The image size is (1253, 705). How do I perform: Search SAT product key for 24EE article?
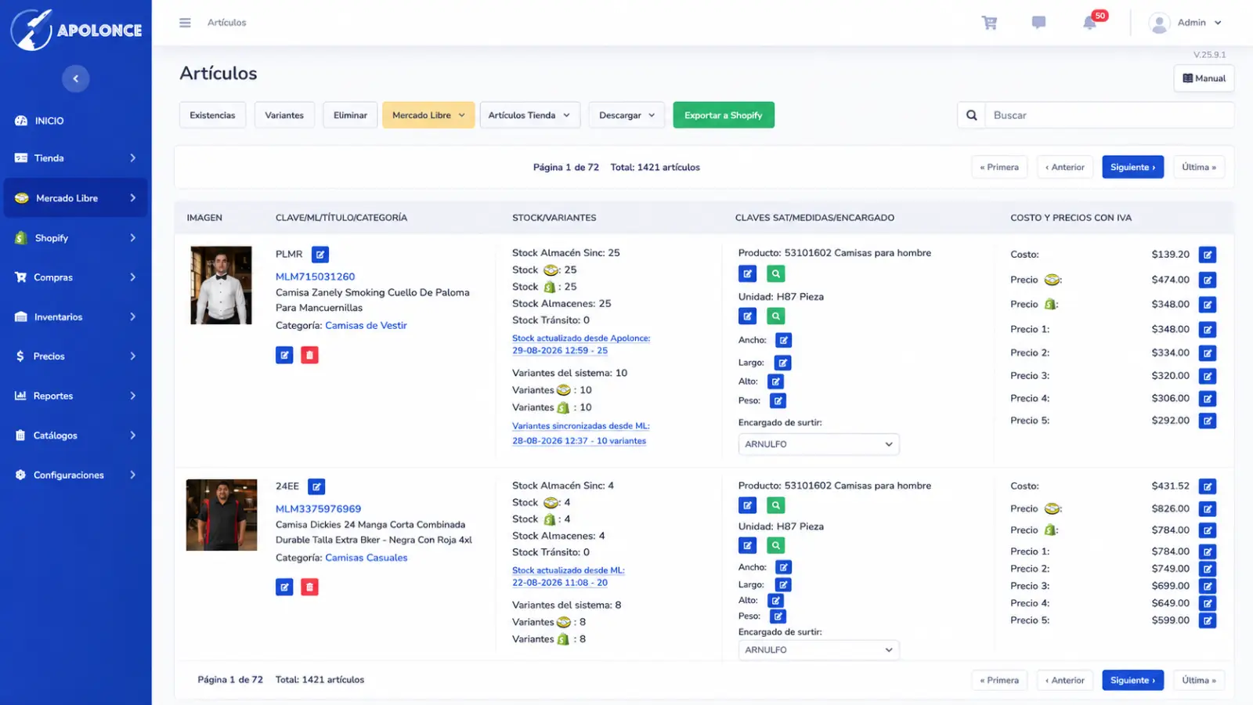click(x=775, y=505)
